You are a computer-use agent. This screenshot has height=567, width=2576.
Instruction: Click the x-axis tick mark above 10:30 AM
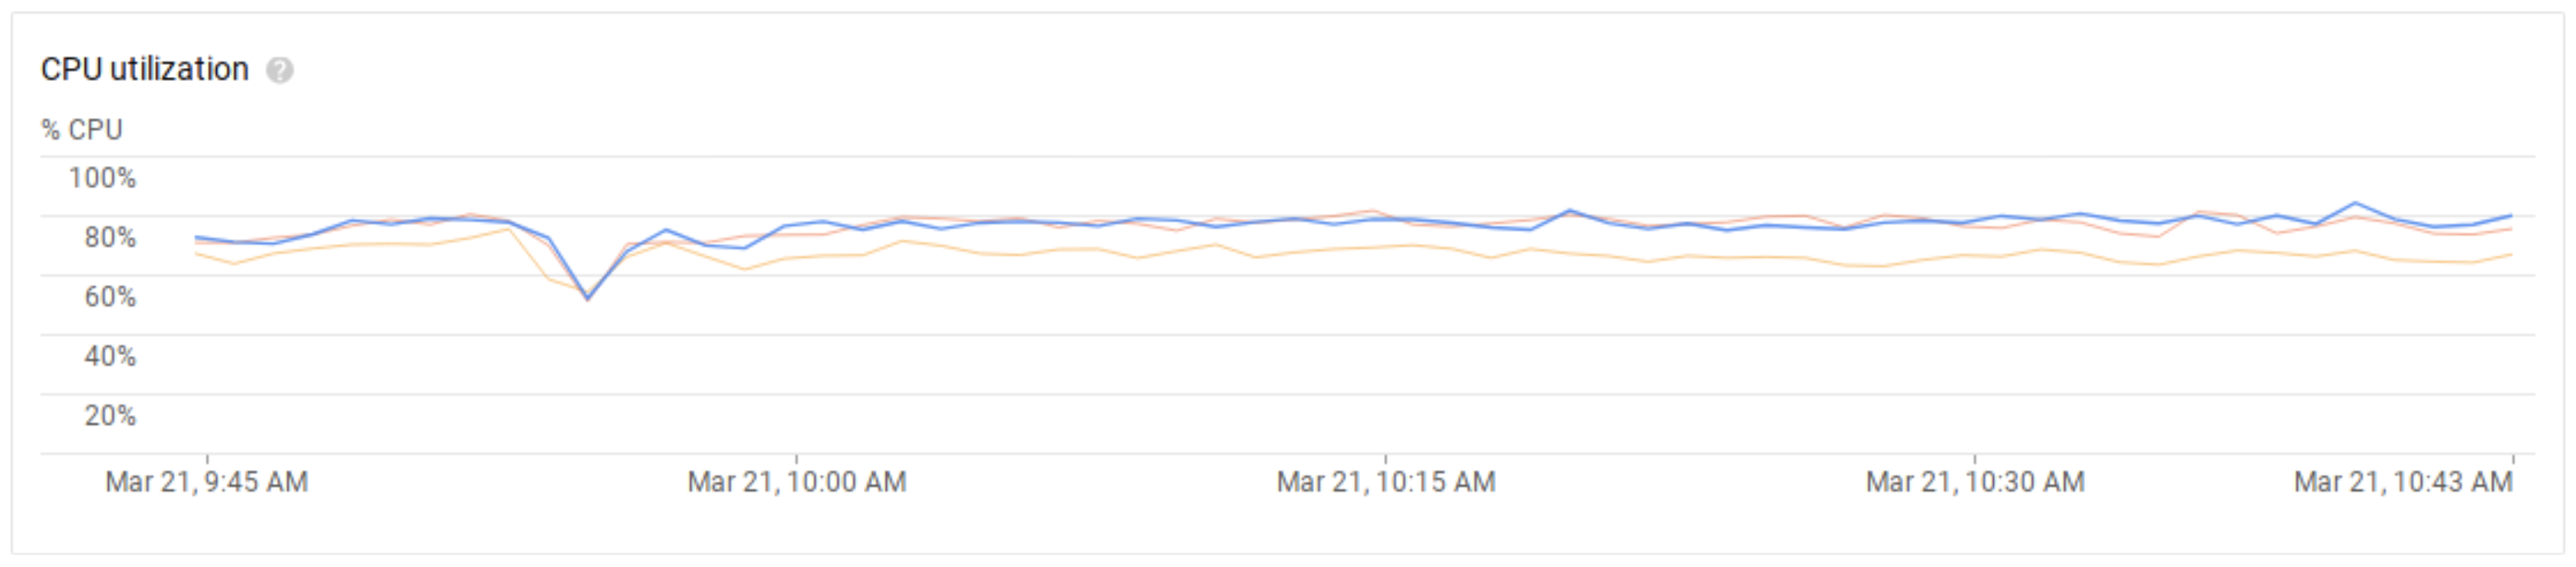coord(1975,458)
